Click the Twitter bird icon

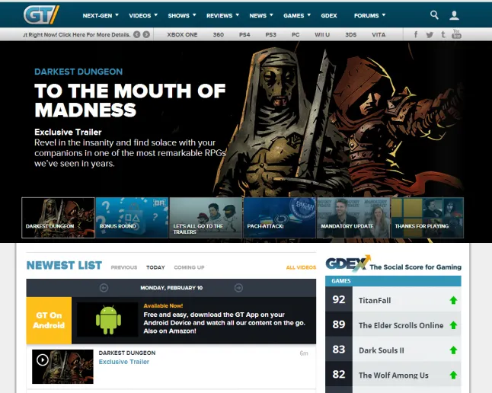(x=430, y=35)
